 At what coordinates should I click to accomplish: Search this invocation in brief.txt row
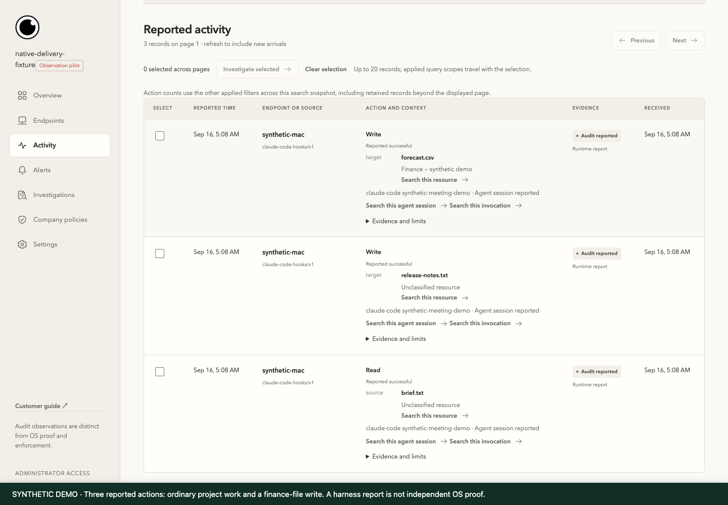pos(485,441)
